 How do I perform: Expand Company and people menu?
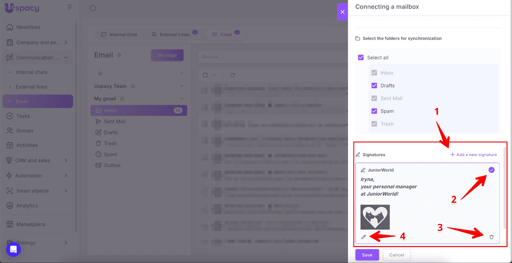pos(66,42)
